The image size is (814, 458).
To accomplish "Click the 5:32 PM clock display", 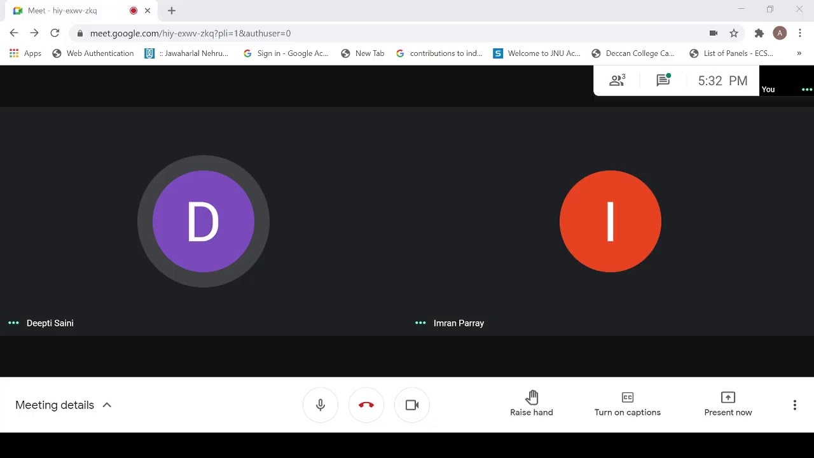I will 722,81.
